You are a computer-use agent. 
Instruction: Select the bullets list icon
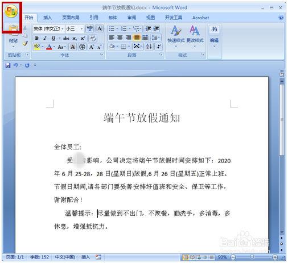pos(112,29)
